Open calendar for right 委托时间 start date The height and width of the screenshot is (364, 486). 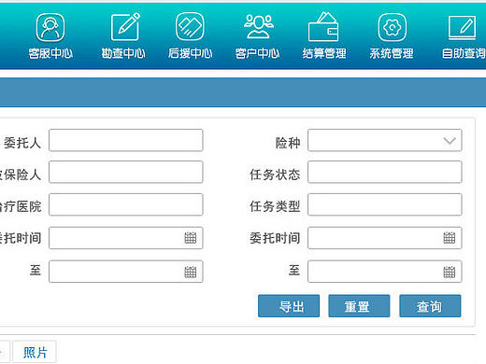point(450,238)
